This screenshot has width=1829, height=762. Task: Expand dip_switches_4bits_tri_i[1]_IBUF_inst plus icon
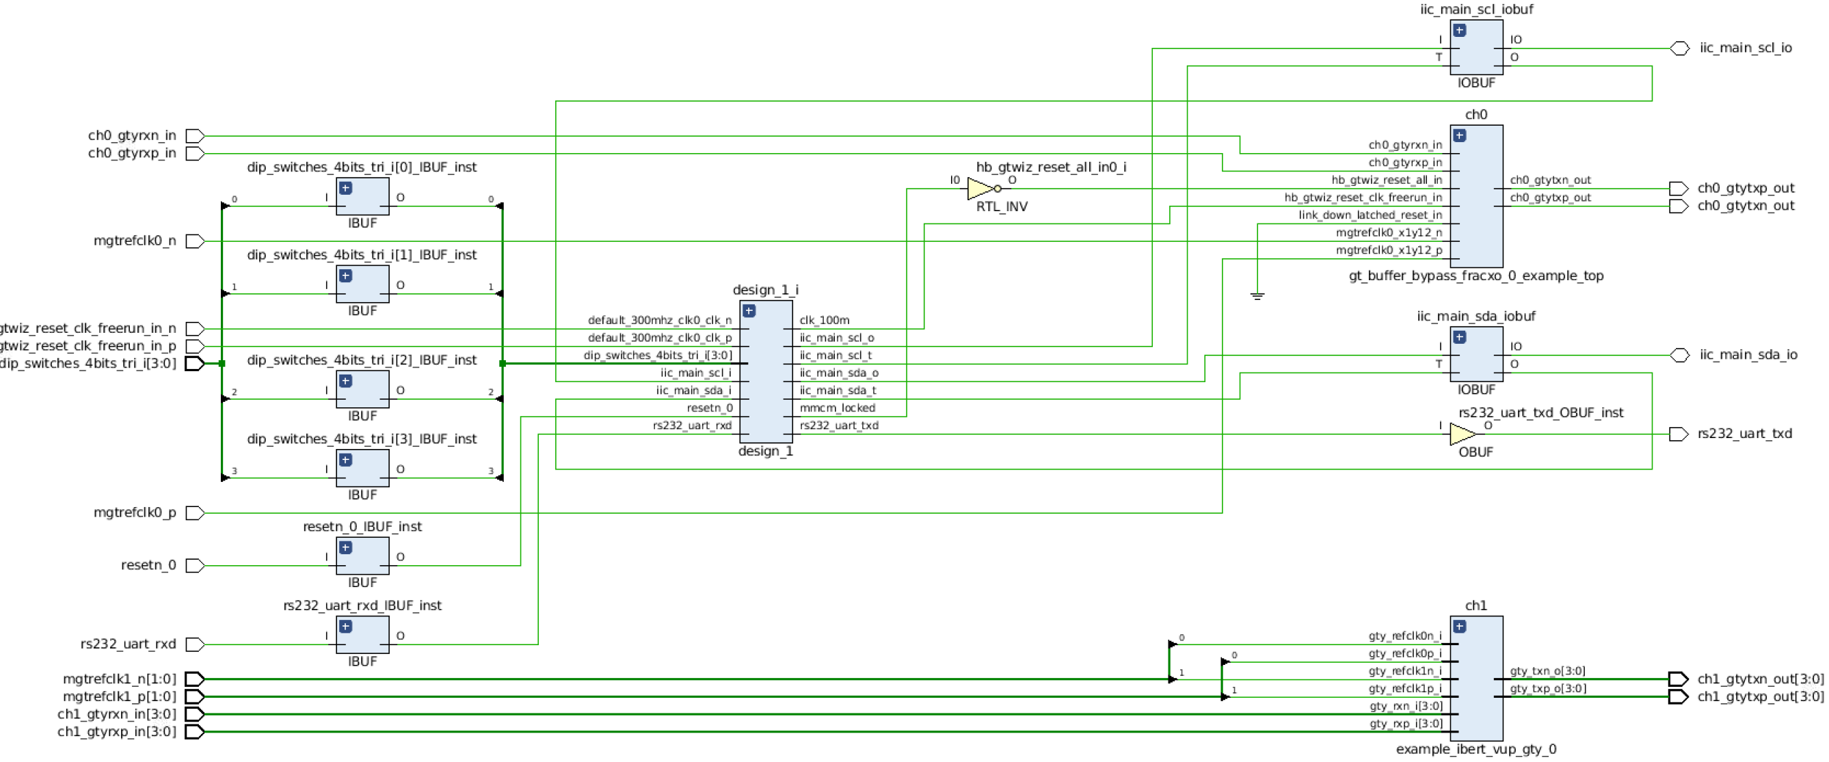[x=345, y=276]
